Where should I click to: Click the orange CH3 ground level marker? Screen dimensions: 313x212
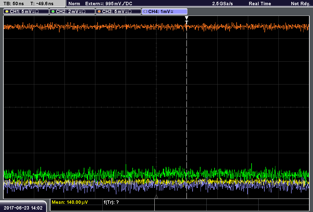[7, 27]
